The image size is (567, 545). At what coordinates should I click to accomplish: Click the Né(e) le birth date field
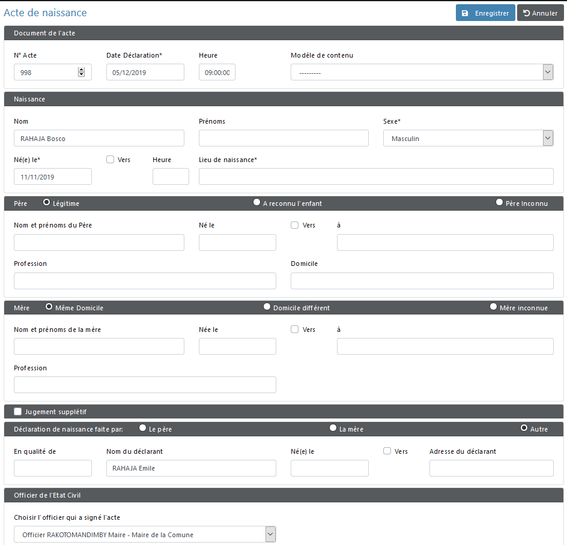coord(53,176)
